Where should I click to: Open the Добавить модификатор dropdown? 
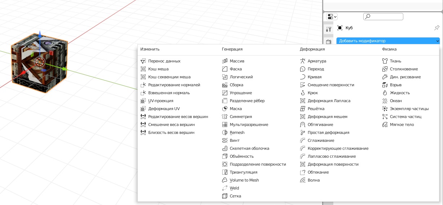click(x=388, y=41)
